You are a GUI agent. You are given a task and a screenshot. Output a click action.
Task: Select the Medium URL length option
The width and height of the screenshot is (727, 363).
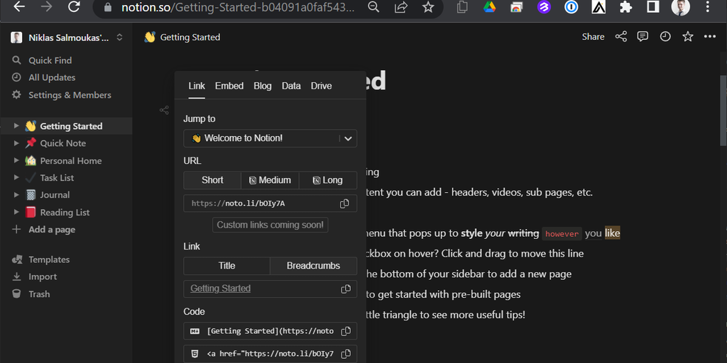pyautogui.click(x=270, y=180)
